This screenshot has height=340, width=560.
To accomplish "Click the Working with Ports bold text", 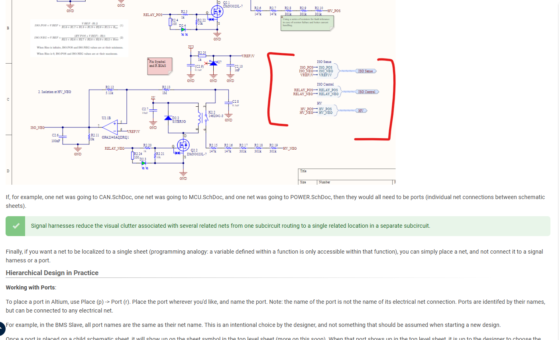I will (x=30, y=287).
